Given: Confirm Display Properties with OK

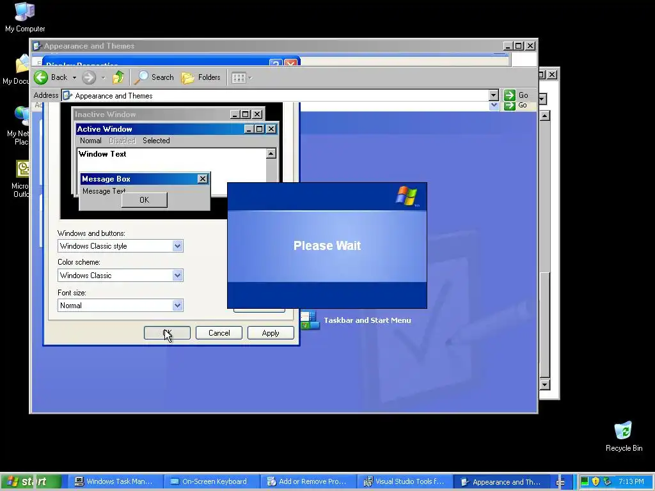Looking at the screenshot, I should tap(167, 332).
